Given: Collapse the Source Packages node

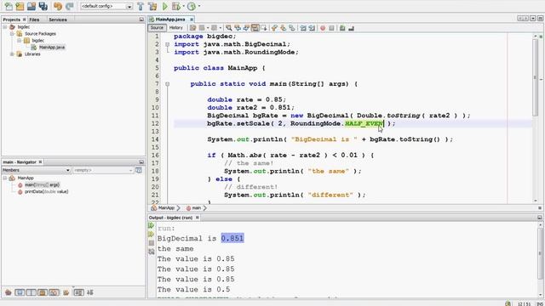Looking at the screenshot, I should pos(12,34).
